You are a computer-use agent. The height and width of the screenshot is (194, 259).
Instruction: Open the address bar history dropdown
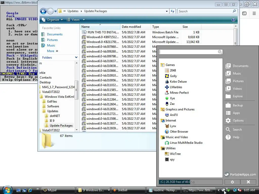(167, 11)
